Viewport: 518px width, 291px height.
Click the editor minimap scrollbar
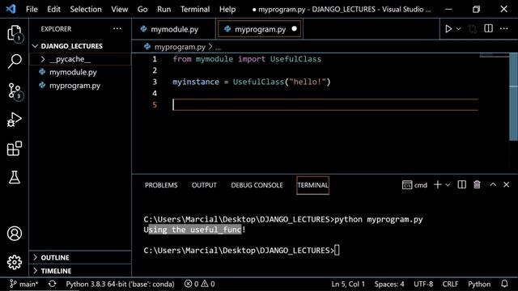coord(514,96)
